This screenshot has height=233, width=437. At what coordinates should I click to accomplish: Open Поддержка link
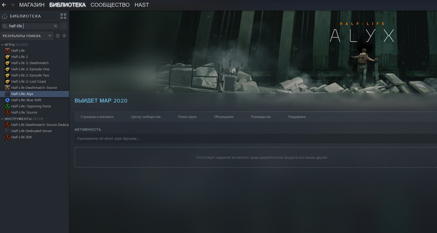[x=297, y=117]
